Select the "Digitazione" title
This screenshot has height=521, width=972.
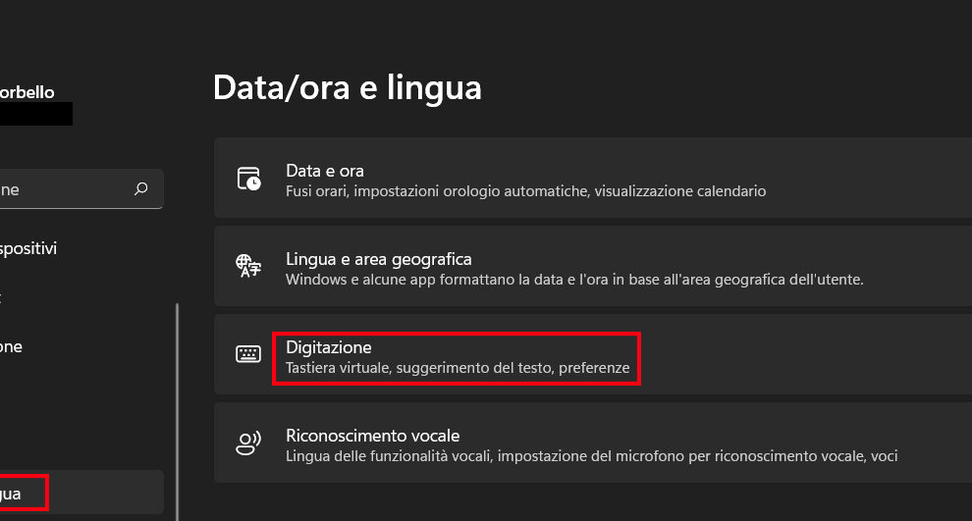coord(328,347)
